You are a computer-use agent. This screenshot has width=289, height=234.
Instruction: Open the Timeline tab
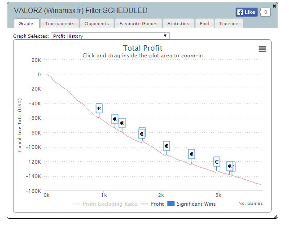[228, 24]
